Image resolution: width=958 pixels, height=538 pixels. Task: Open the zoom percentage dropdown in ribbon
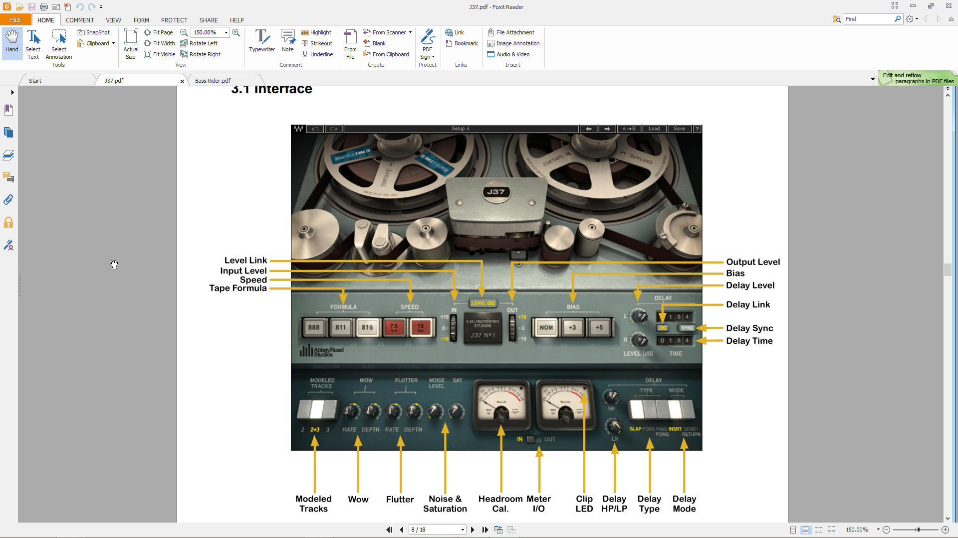(x=226, y=32)
